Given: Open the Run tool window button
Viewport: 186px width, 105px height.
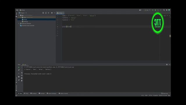Looking at the screenshot, I should (x=20, y=93).
